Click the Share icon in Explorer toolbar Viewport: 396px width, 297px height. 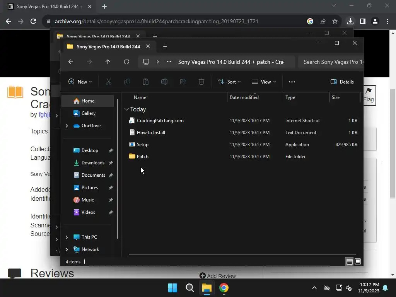(x=183, y=82)
